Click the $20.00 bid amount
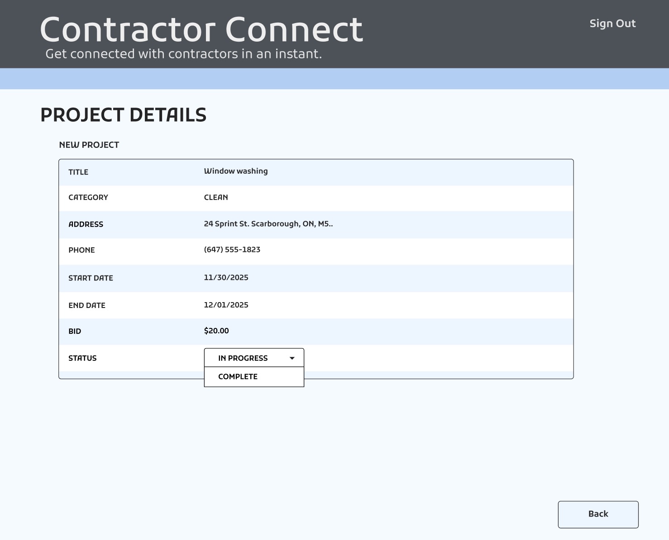This screenshot has height=540, width=669. click(x=216, y=331)
